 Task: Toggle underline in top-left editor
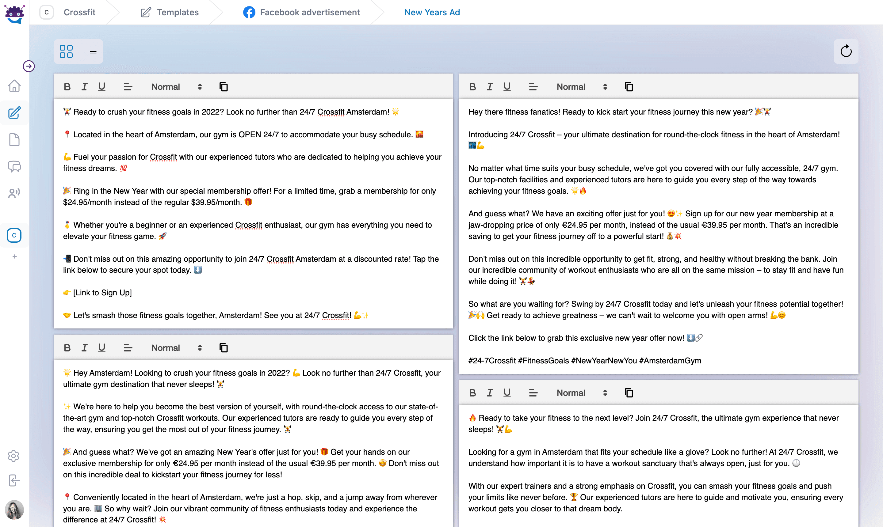coord(101,87)
